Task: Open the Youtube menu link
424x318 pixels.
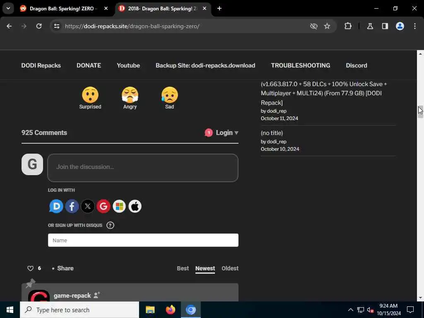Action: coord(128,65)
